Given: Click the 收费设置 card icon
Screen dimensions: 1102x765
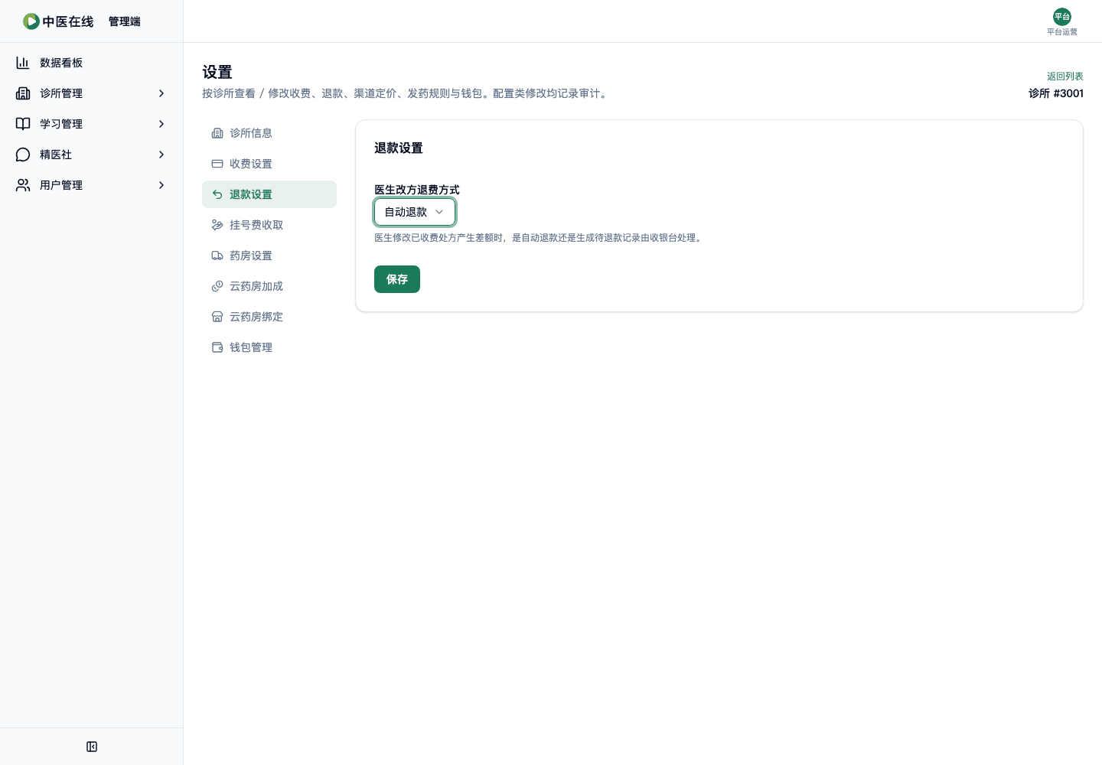Looking at the screenshot, I should tap(217, 164).
